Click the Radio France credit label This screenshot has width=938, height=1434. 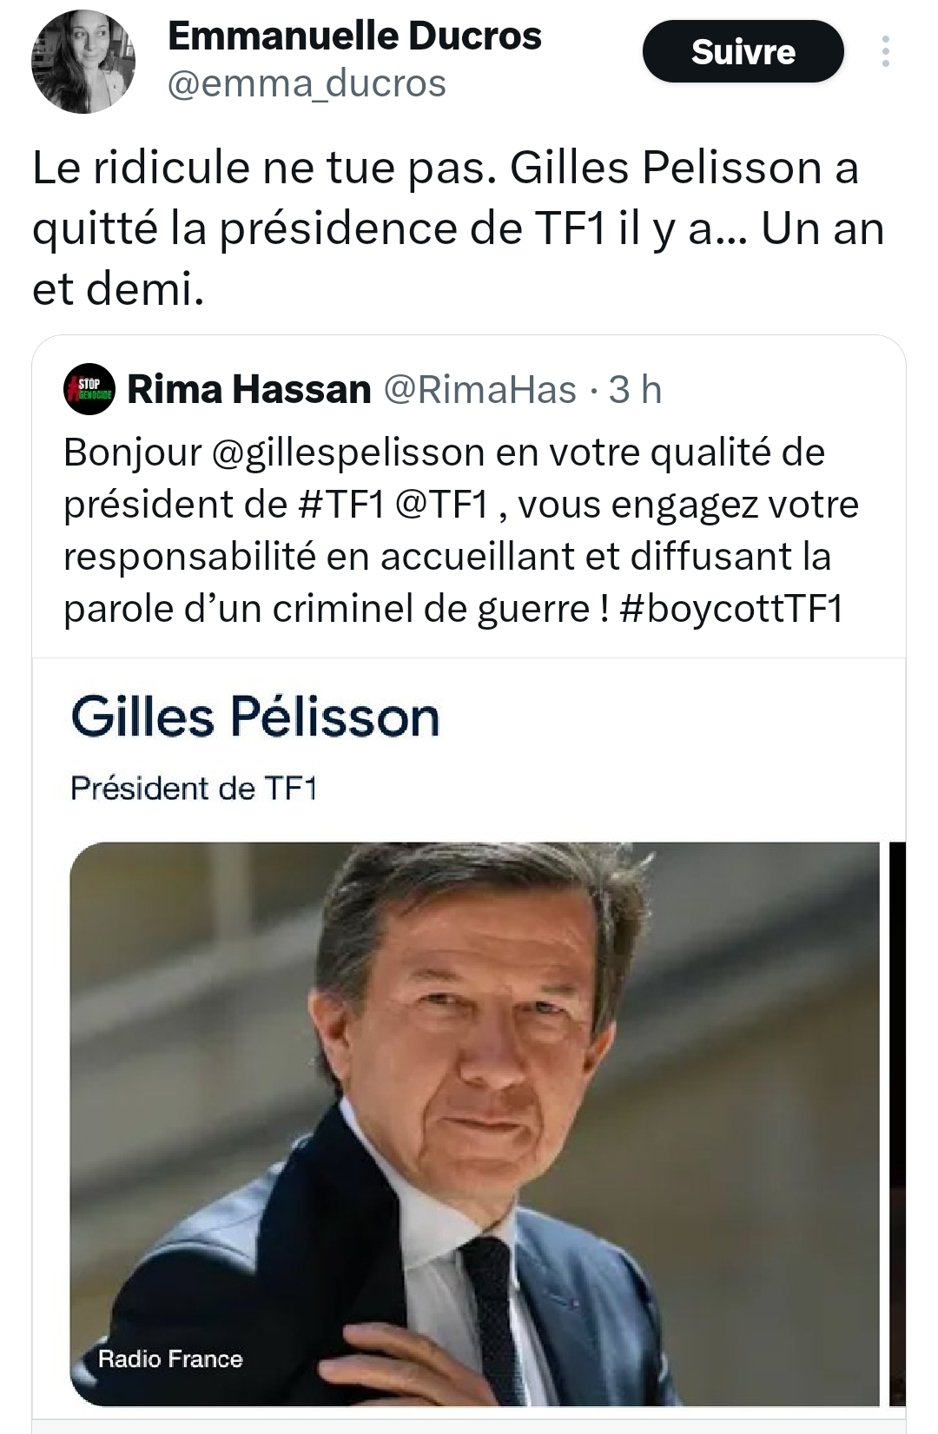coord(170,1359)
